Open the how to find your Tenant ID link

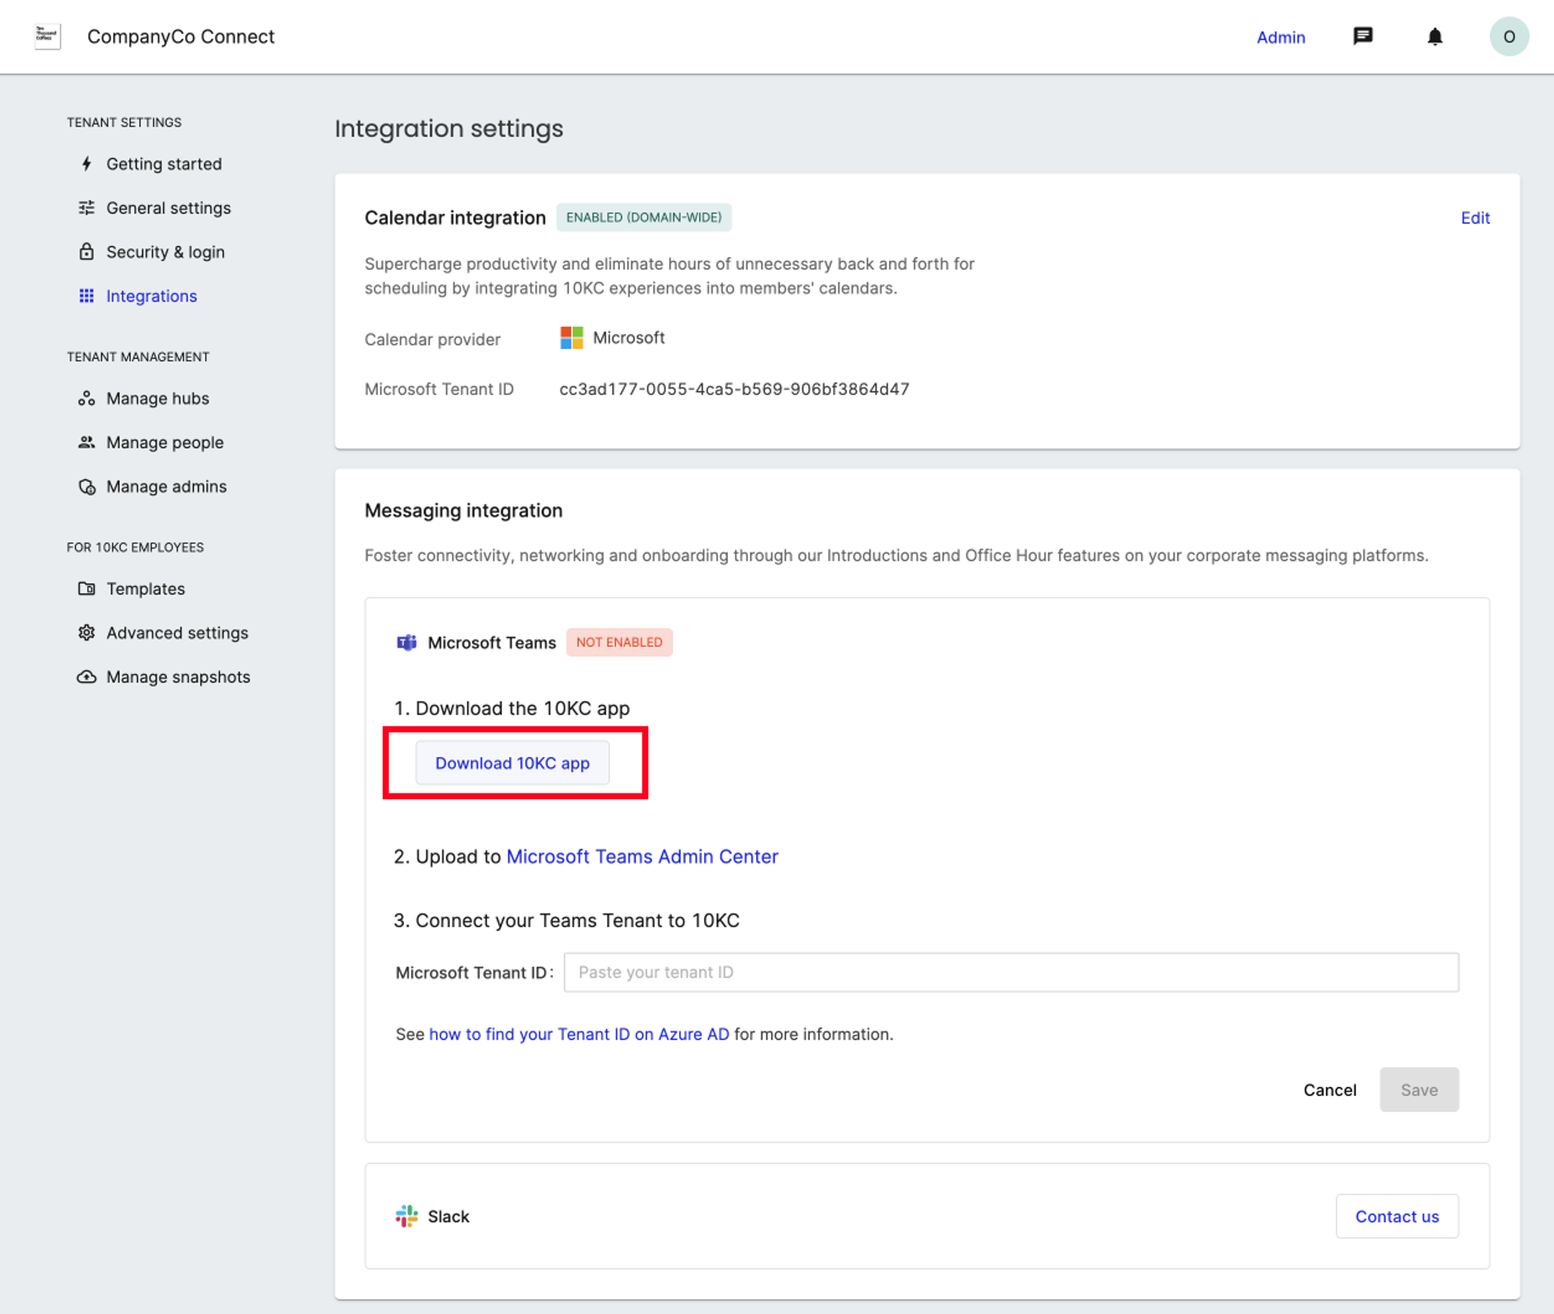(x=578, y=1034)
